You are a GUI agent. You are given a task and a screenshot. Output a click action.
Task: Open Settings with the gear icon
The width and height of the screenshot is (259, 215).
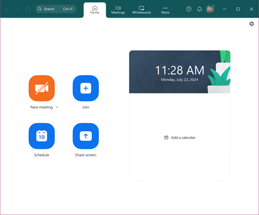click(252, 24)
